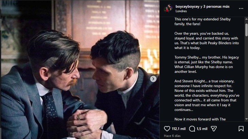Click the caption scrollbar's down arrow

tap(246, 119)
